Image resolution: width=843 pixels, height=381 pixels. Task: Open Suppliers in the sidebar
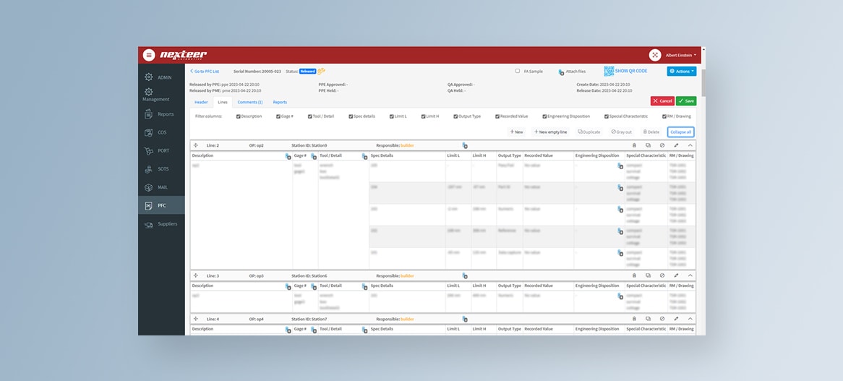(161, 224)
